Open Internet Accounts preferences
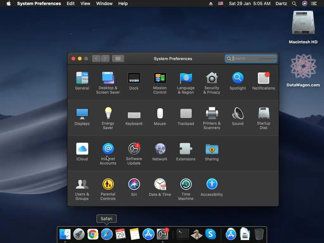The width and height of the screenshot is (324, 243). tap(108, 154)
